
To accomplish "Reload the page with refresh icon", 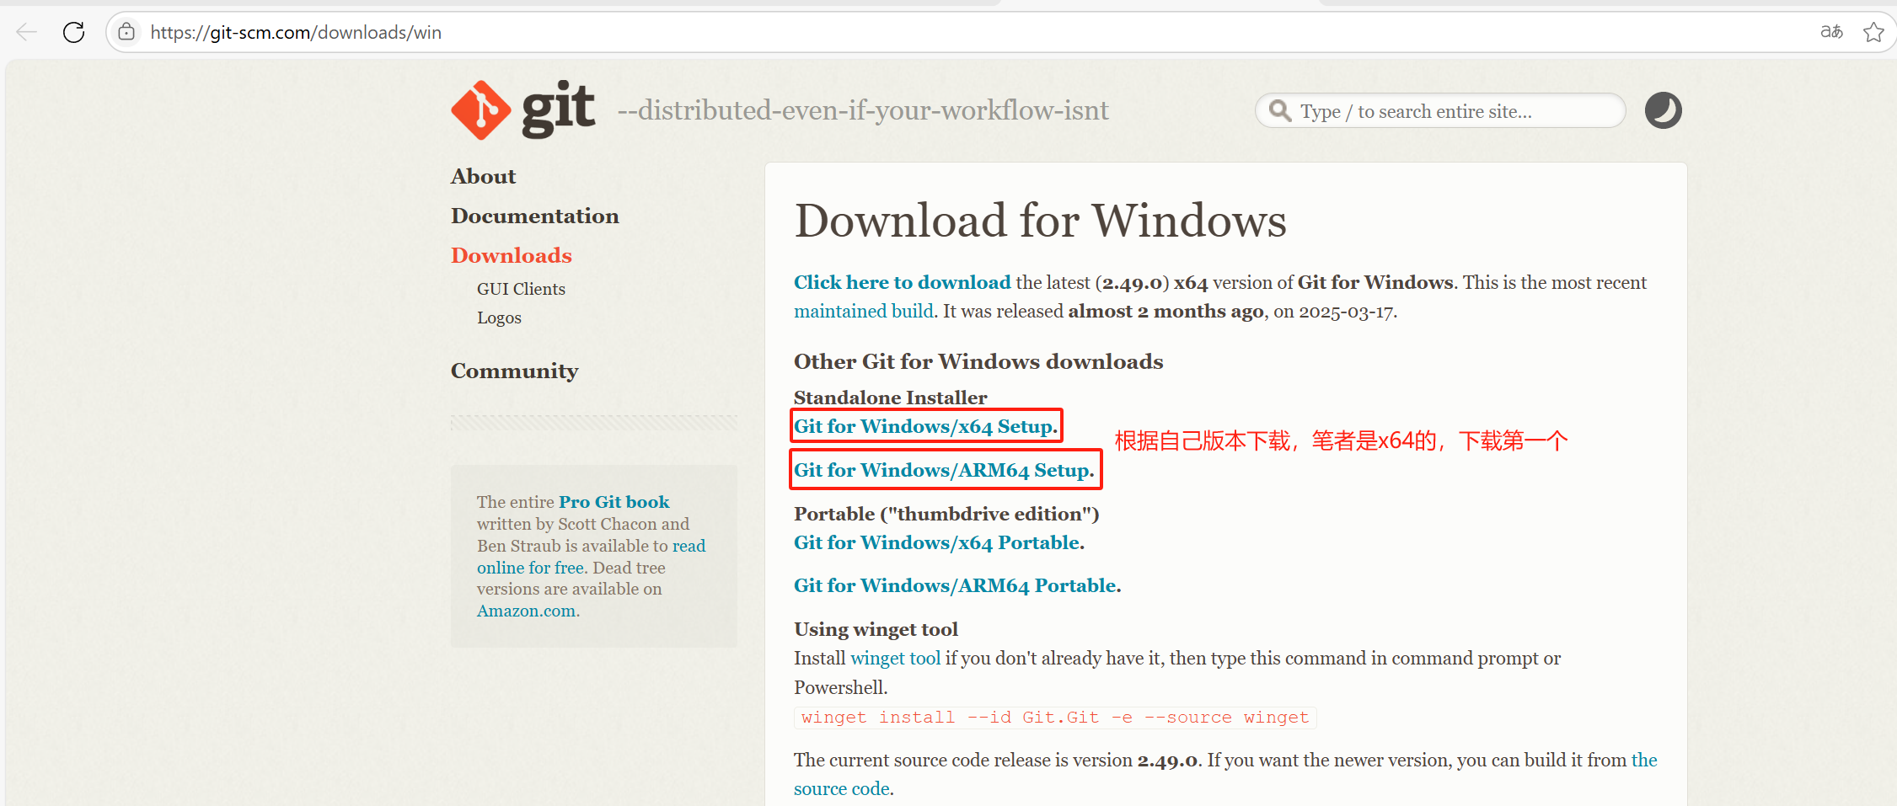I will pos(74,32).
